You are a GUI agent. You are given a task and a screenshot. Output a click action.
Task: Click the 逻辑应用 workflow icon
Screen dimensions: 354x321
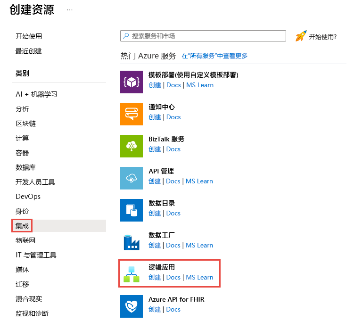pos(132,274)
